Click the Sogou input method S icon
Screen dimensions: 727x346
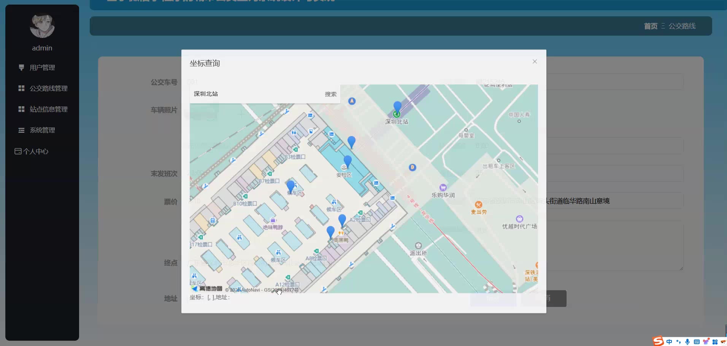(658, 341)
